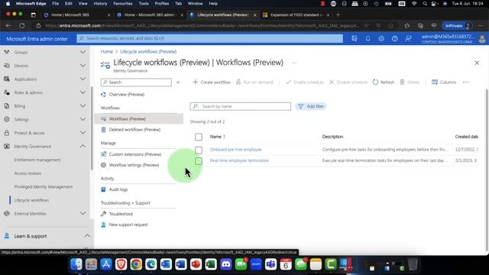Click Disable schedule toolbar item
This screenshot has height=275, width=489.
[348, 82]
